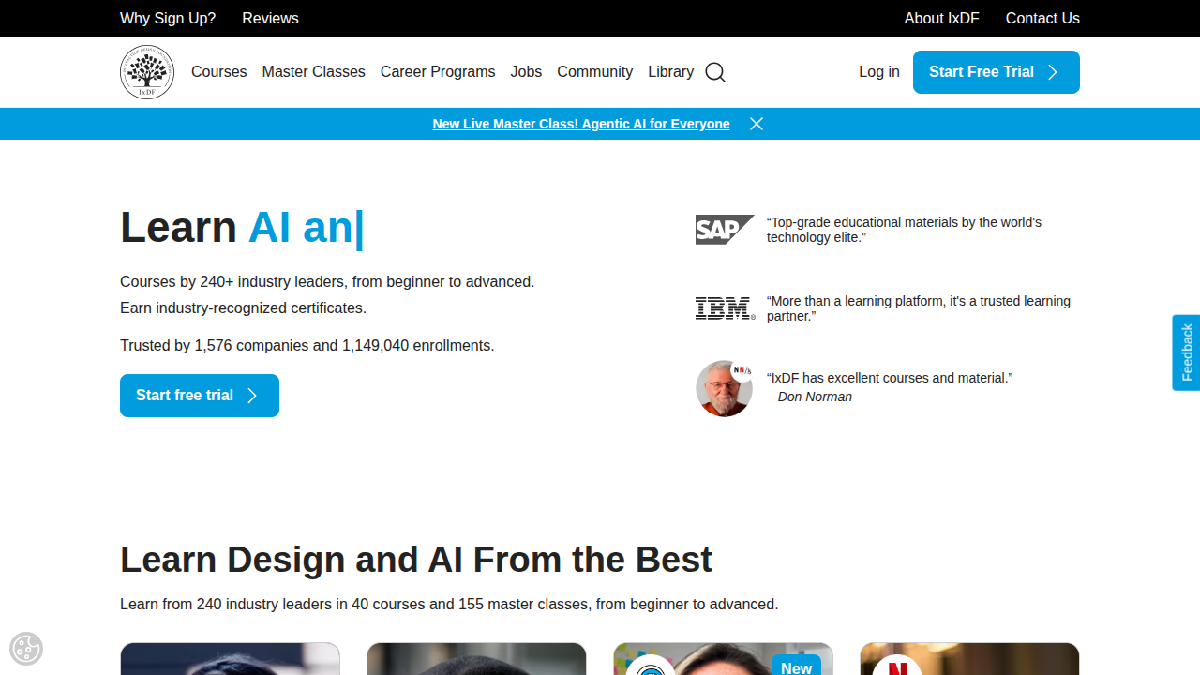1200x675 pixels.
Task: Click the "Learn from 240 industry leaders" line
Action: 449,605
